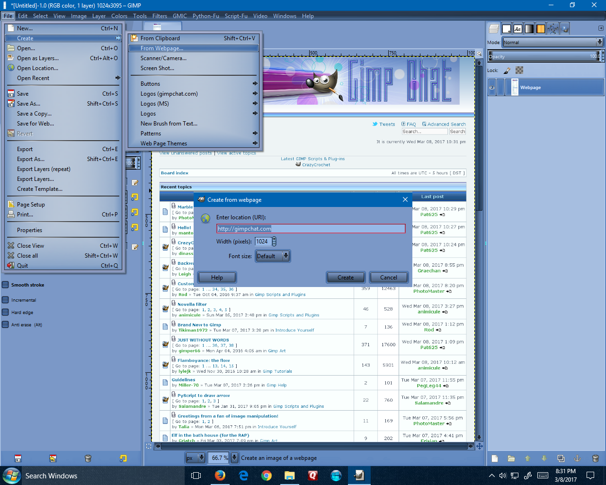
Task: Open the layer Mode dropdown
Action: click(553, 42)
